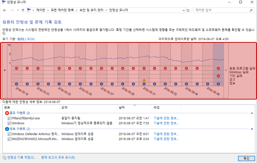The width and height of the screenshot is (257, 163).
Task: Click the application failure icon for 2018-05-23
Action: [59, 68]
